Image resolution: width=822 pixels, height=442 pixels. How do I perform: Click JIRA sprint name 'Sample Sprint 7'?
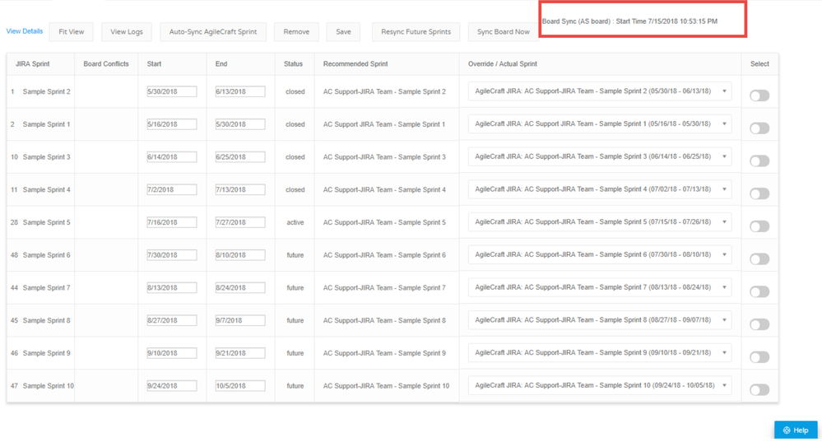coord(46,288)
